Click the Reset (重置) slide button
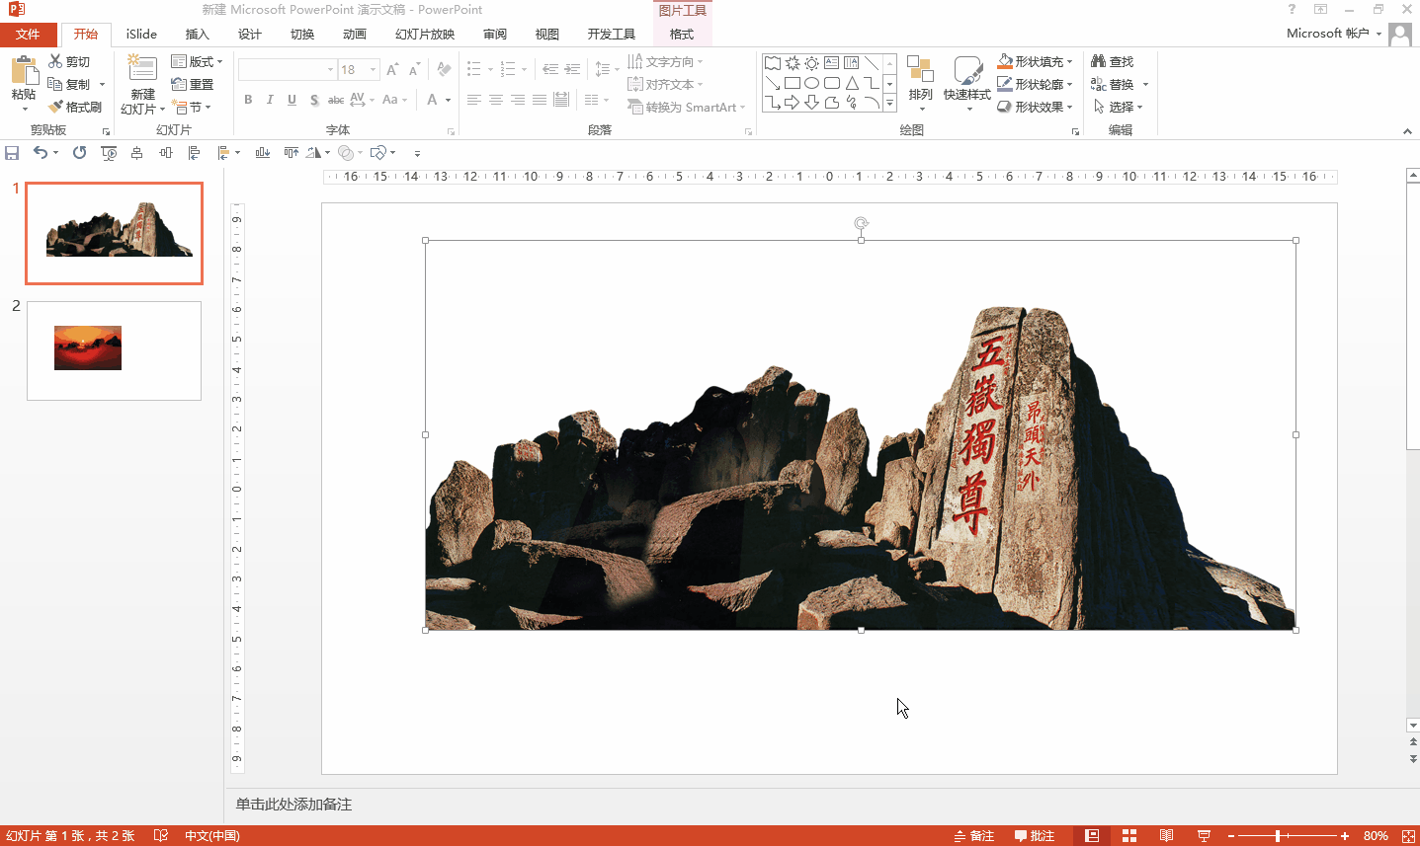Image resolution: width=1420 pixels, height=846 pixels. tap(193, 84)
